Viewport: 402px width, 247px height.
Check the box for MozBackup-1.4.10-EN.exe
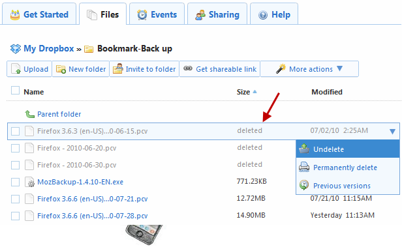(x=16, y=182)
